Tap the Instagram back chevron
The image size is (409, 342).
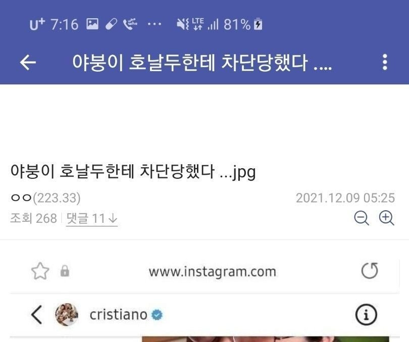37,315
